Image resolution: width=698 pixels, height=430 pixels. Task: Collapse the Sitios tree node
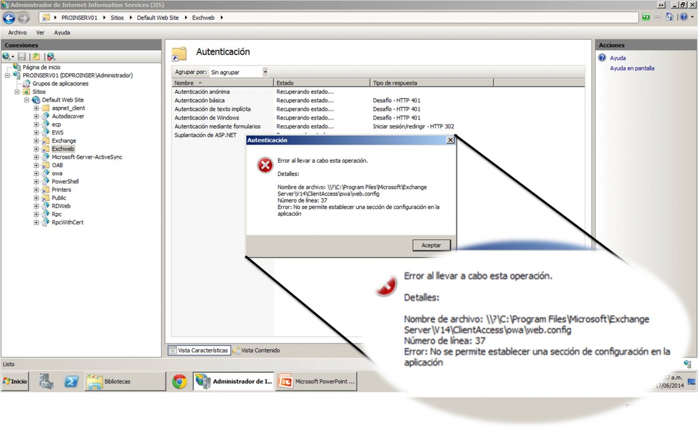click(x=17, y=92)
